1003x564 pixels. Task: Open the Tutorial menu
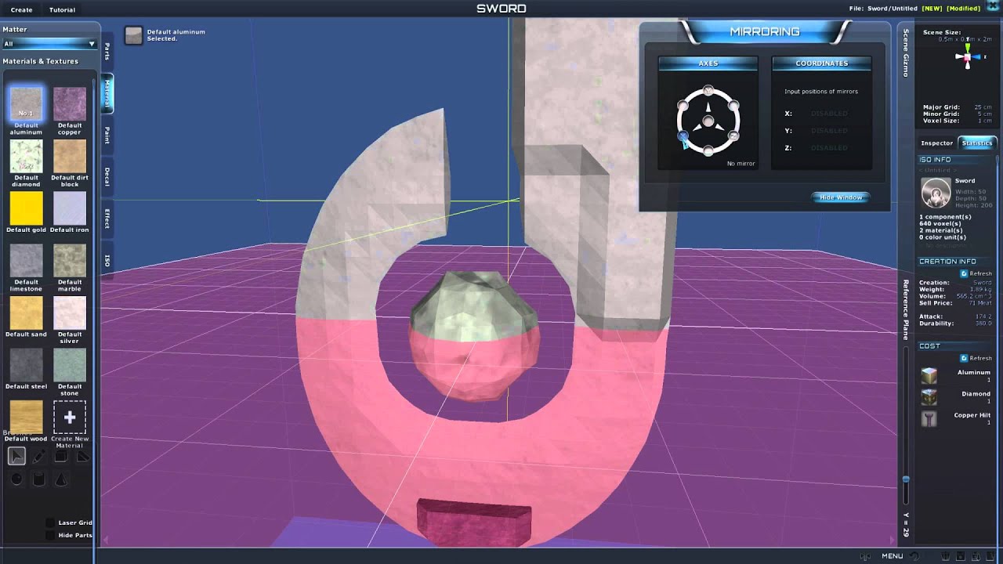pos(62,9)
